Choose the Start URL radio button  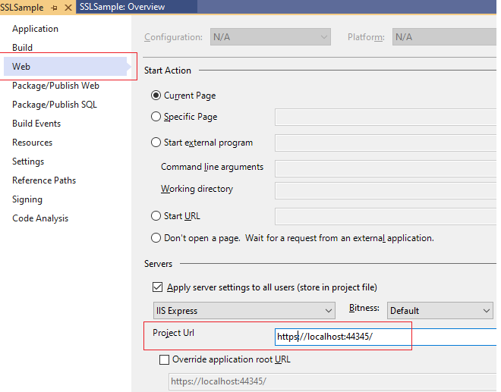click(156, 216)
